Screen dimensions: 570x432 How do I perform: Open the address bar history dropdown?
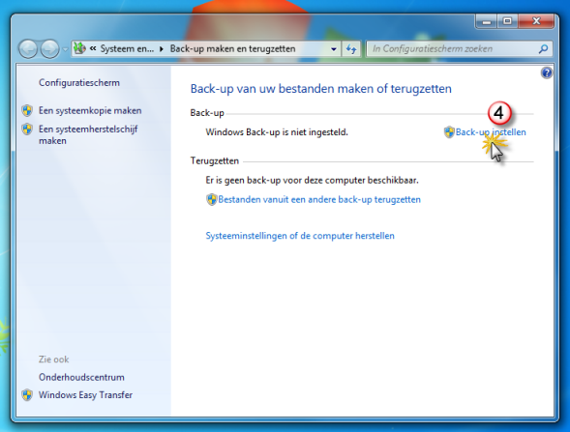pyautogui.click(x=333, y=48)
